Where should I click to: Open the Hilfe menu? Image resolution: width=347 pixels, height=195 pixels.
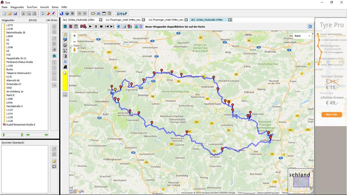pyautogui.click(x=64, y=7)
